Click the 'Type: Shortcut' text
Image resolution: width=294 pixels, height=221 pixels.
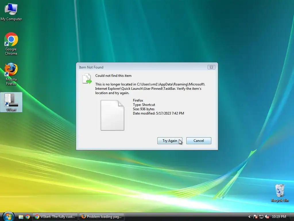[x=144, y=105]
